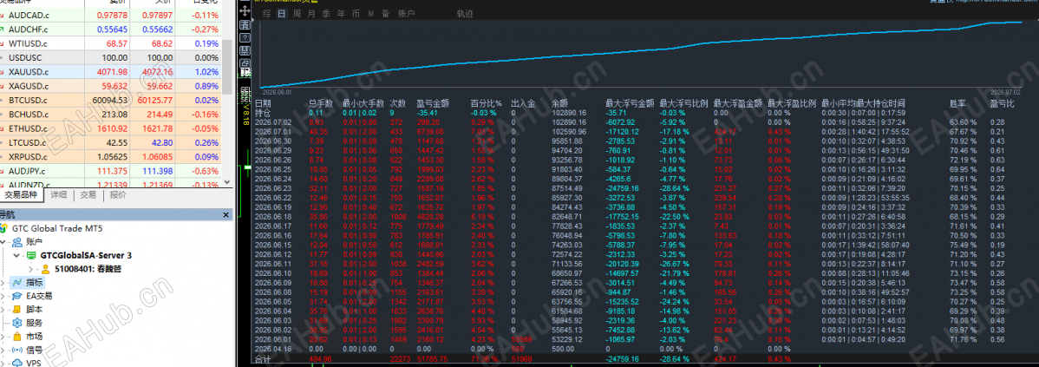Click the 盈亏比 column header

tap(1002, 103)
